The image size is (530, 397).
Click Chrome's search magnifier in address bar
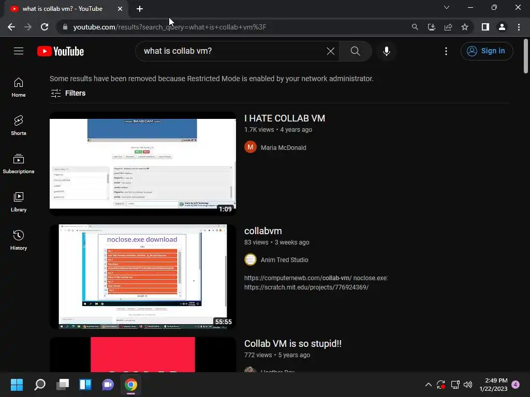tap(415, 27)
